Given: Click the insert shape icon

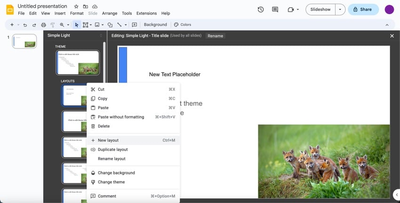Looking at the screenshot, I should 110,25.
